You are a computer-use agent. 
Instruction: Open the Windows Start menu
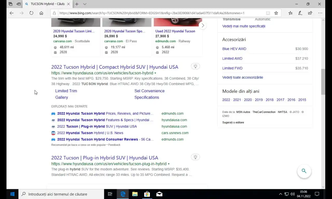pos(12,194)
